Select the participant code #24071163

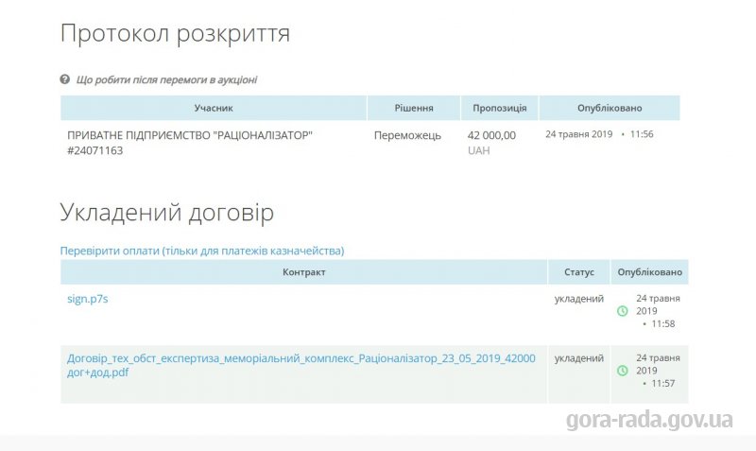tap(95, 150)
